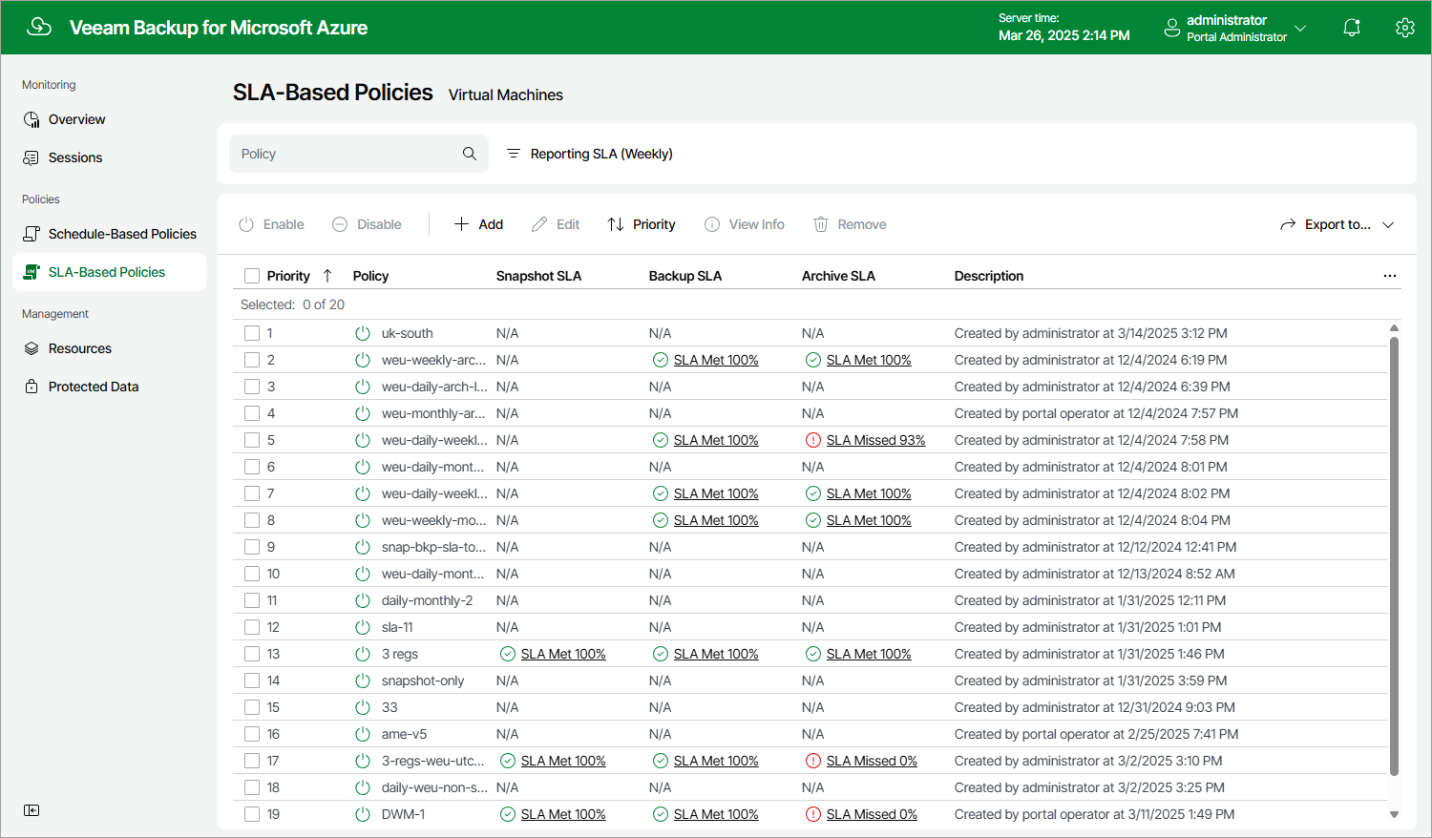The image size is (1432, 838).
Task: Open the Reporting SLA (Weekly) filter
Action: click(x=589, y=154)
